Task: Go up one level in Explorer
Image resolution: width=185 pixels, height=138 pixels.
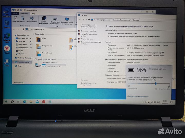Action: [23, 29]
